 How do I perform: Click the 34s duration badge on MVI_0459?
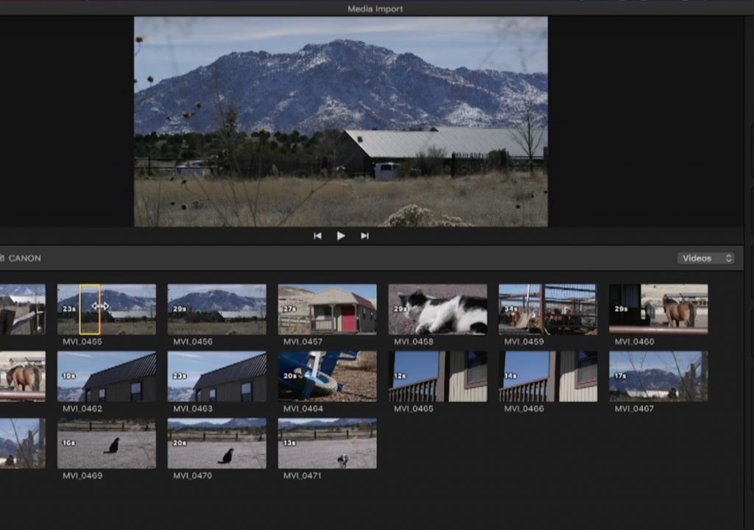pos(511,308)
